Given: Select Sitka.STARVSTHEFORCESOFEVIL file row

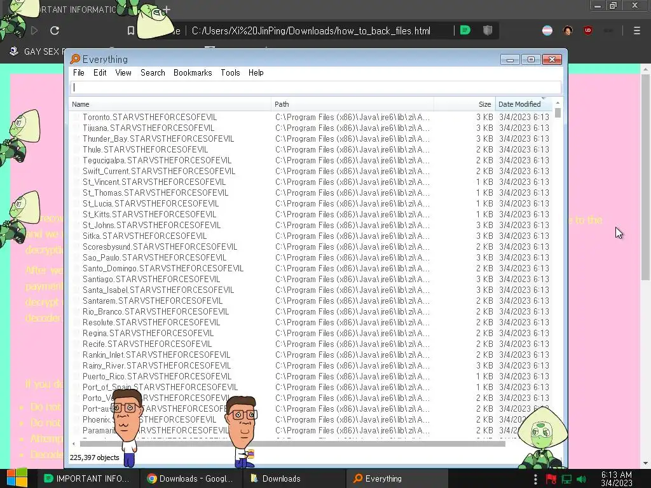Looking at the screenshot, I should click(312, 236).
